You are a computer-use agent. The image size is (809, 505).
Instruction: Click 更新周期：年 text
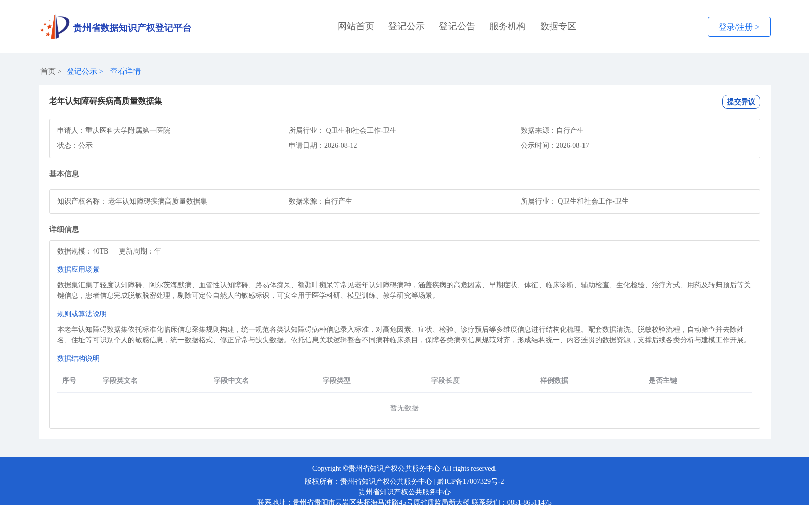pos(140,251)
